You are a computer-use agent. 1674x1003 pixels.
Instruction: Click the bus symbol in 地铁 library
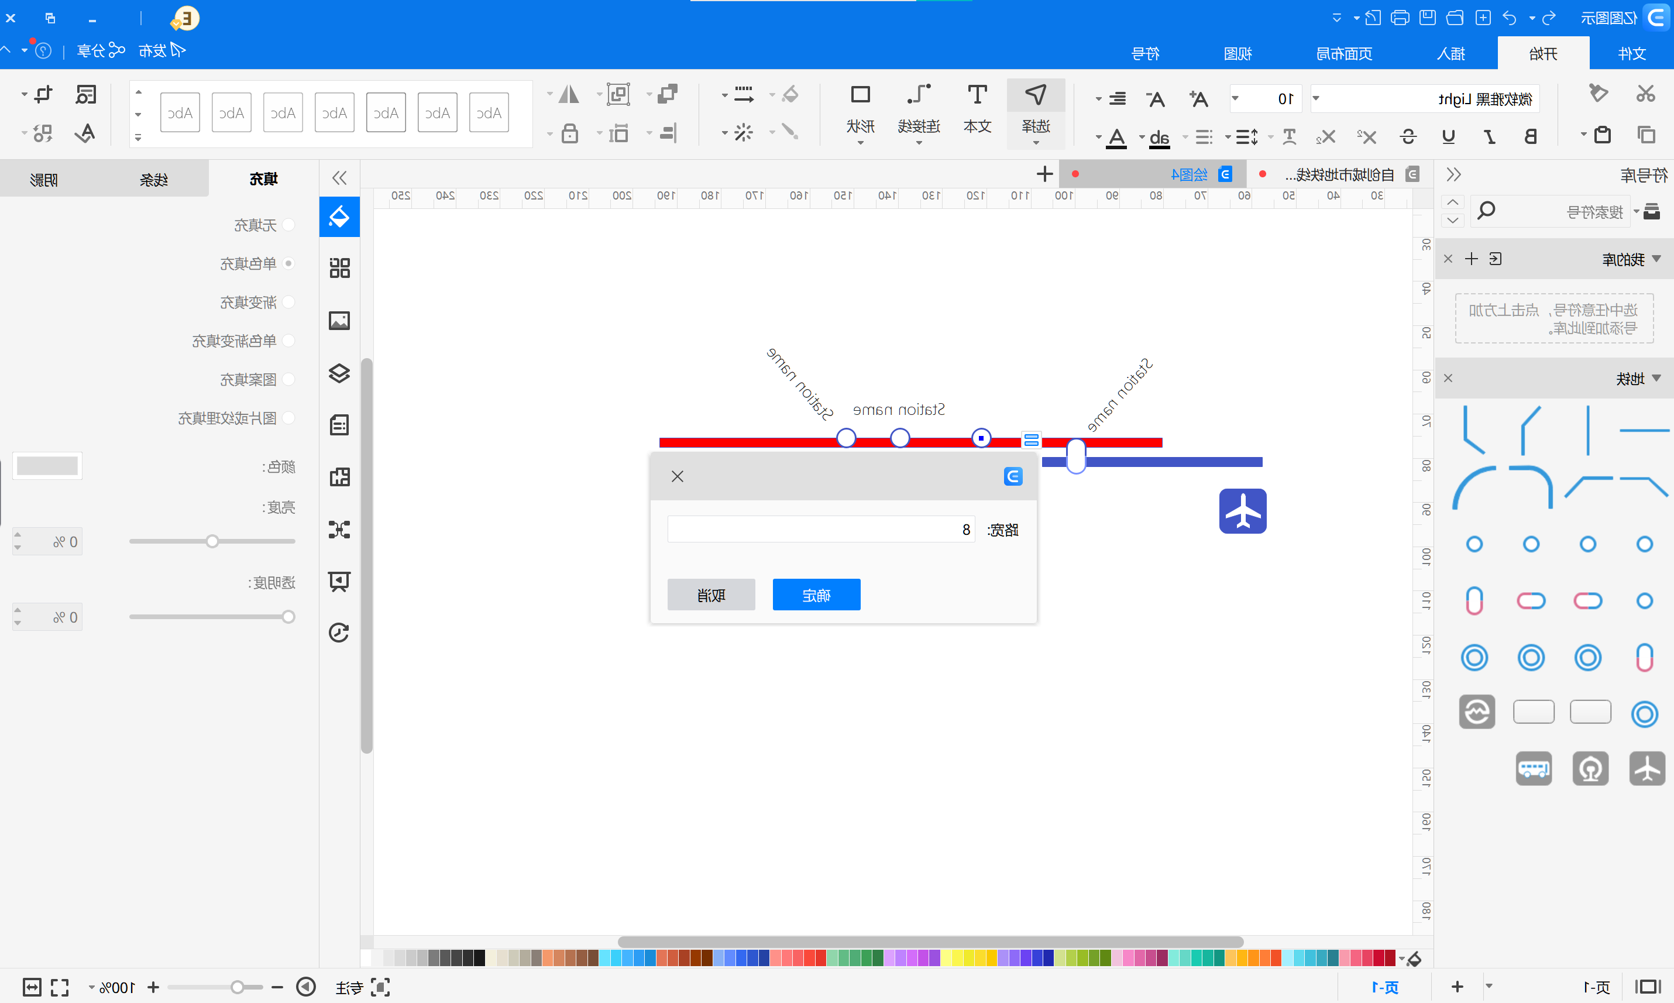(x=1534, y=768)
